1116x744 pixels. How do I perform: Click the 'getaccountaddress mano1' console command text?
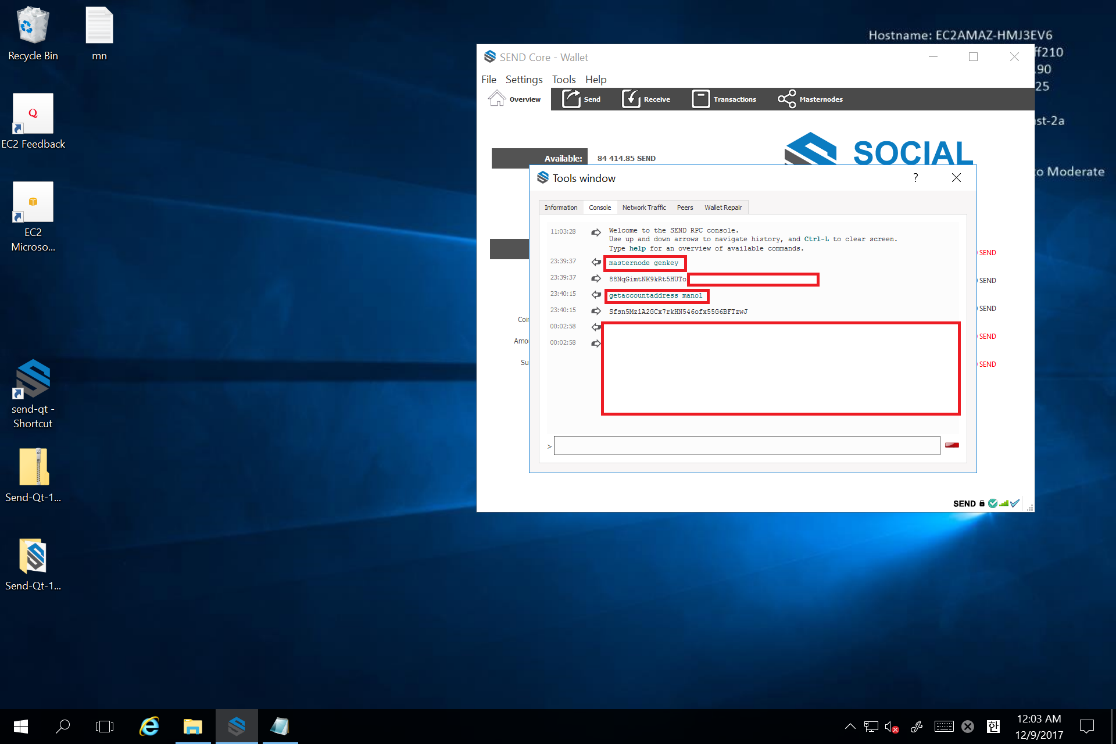click(656, 296)
